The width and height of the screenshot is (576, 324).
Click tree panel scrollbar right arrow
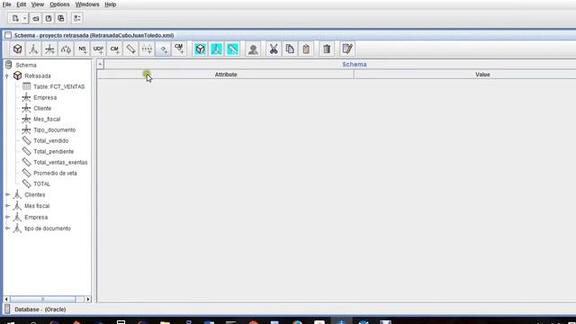[88, 300]
